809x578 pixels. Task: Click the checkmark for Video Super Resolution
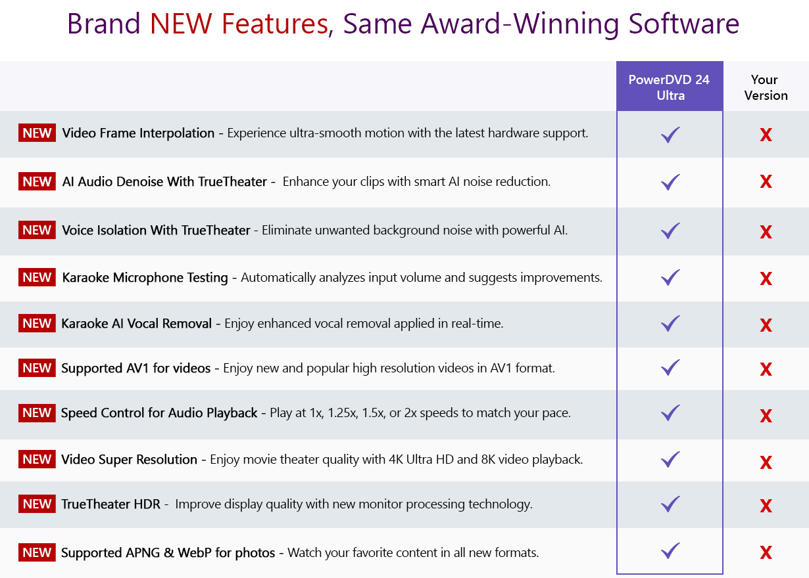coord(670,460)
